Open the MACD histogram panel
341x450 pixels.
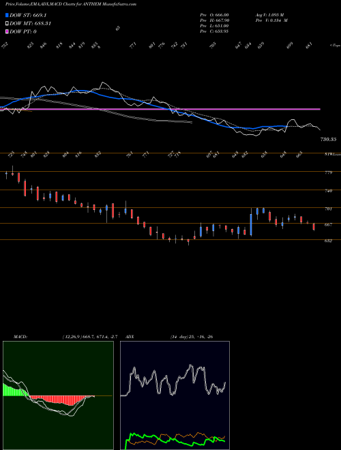[x=58, y=395]
